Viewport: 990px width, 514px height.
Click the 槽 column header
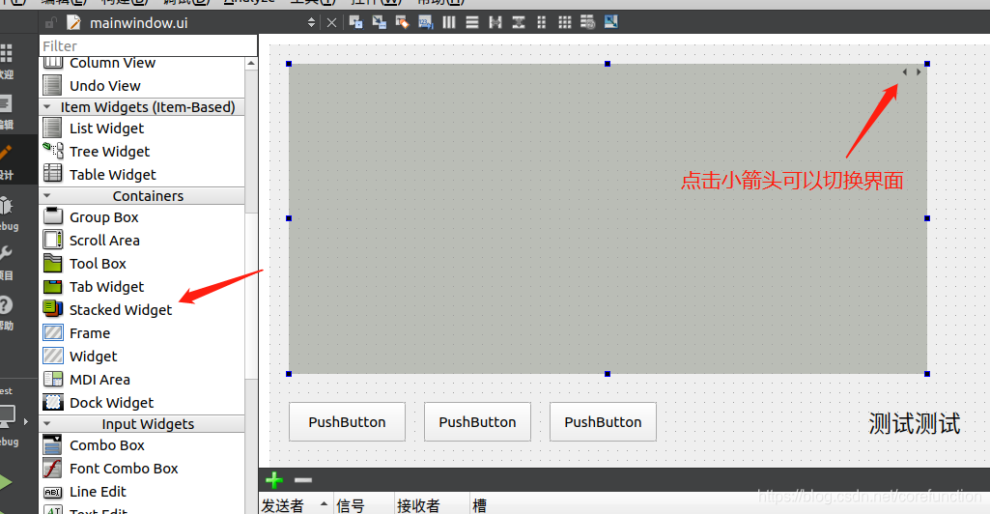point(480,505)
